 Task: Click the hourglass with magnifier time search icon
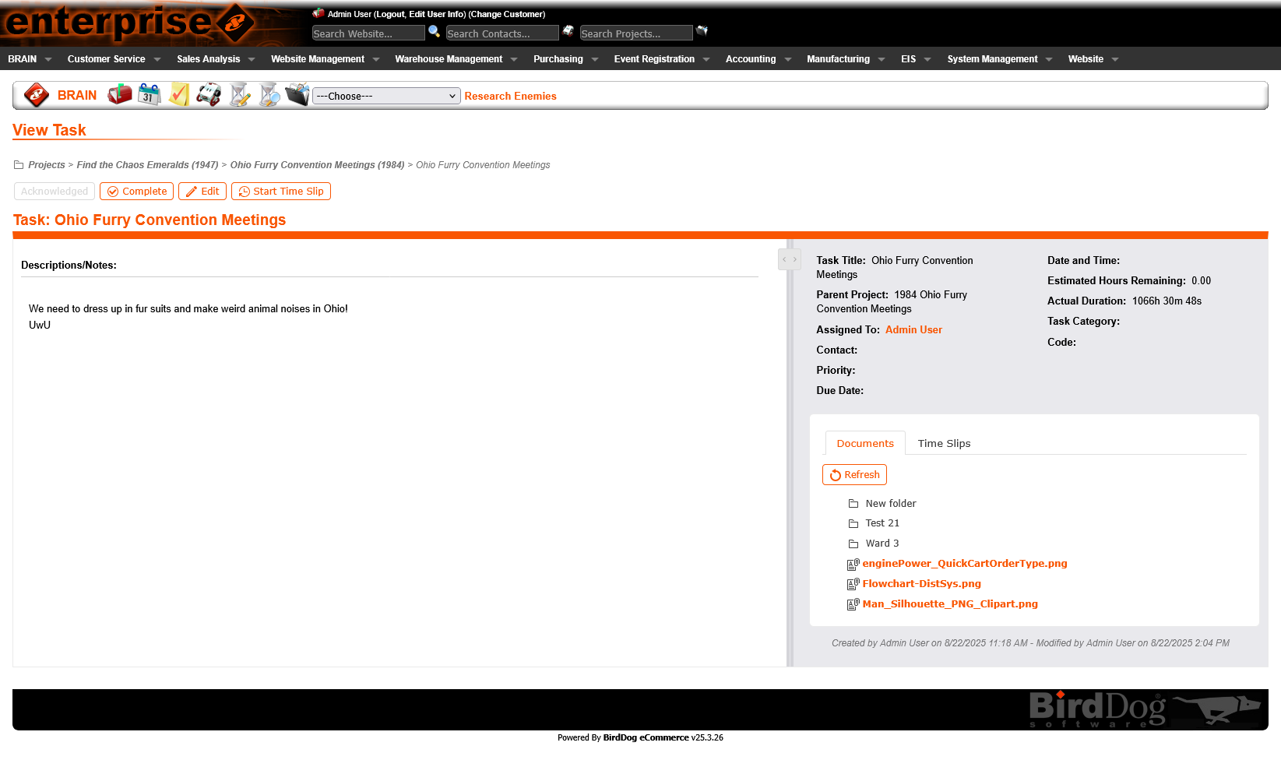click(269, 94)
